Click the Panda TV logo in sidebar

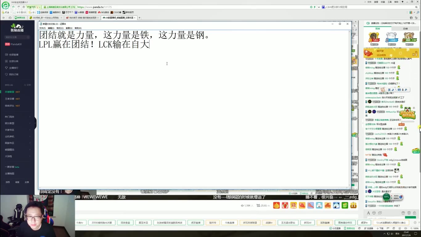tap(17, 28)
